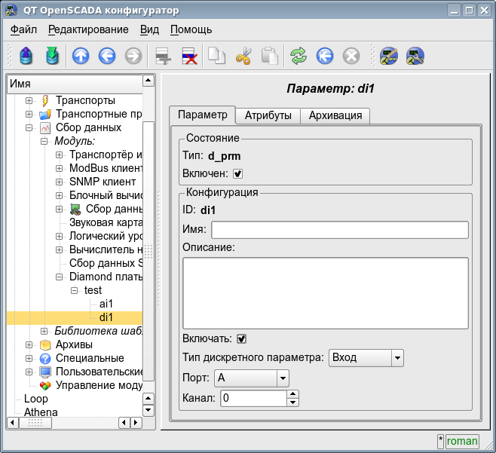The image size is (496, 453).
Task: Refresh the page with green arrows icon
Action: [x=299, y=56]
